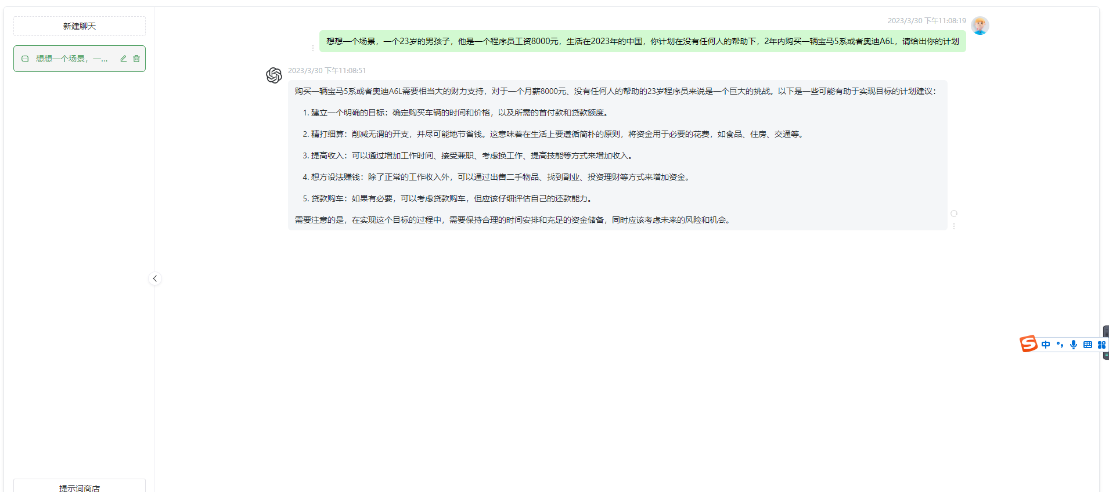
Task: Open the Sogou toolbox four-squares icon
Action: (x=1101, y=345)
